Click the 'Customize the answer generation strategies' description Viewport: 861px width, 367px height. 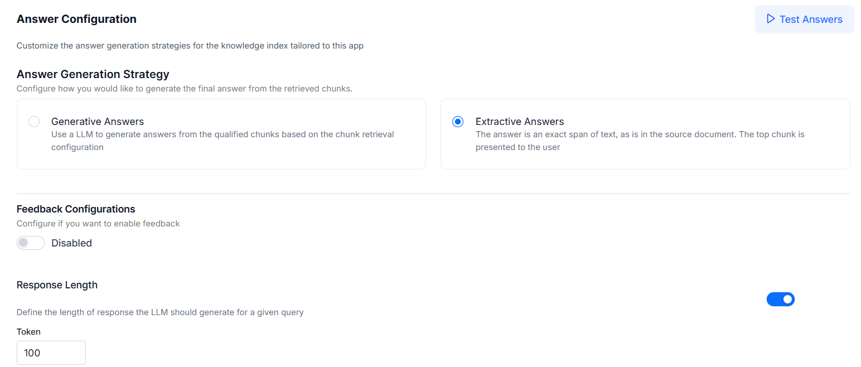[190, 46]
